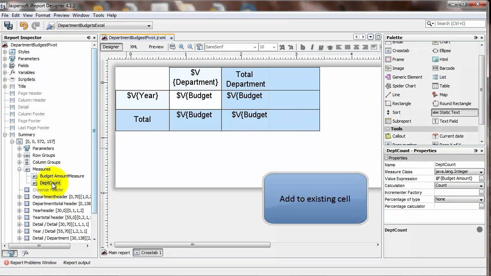The height and width of the screenshot is (276, 491).
Task: Switch to the XML view tab
Action: [x=133, y=47]
